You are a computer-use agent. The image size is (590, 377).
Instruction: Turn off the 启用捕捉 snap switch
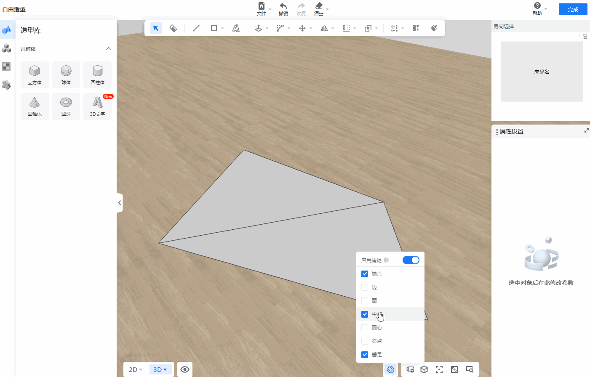pos(411,260)
